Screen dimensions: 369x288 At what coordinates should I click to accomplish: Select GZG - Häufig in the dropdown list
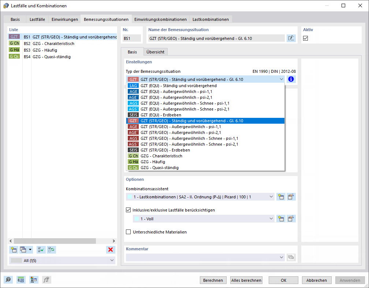(205, 162)
